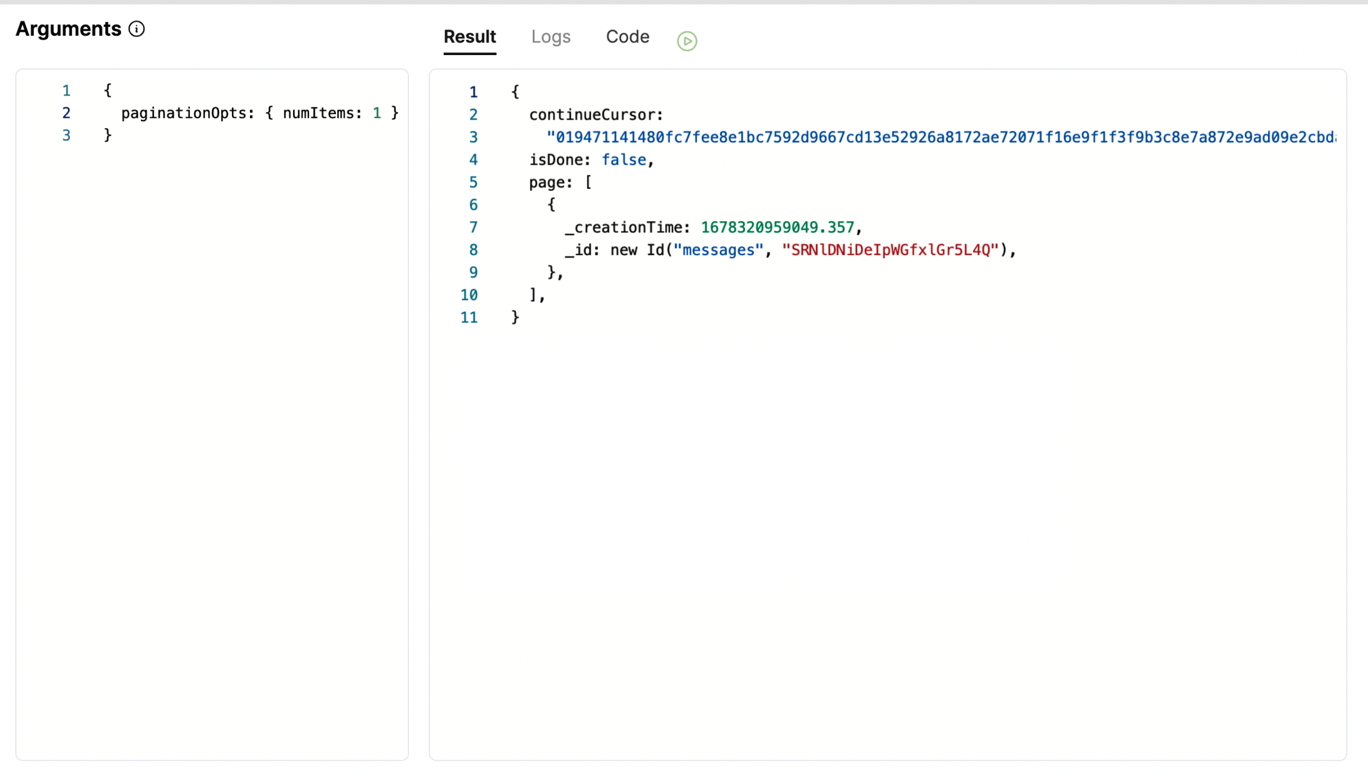Switch to the Logs tab
Screen dimensions: 1368x774
pyautogui.click(x=551, y=37)
